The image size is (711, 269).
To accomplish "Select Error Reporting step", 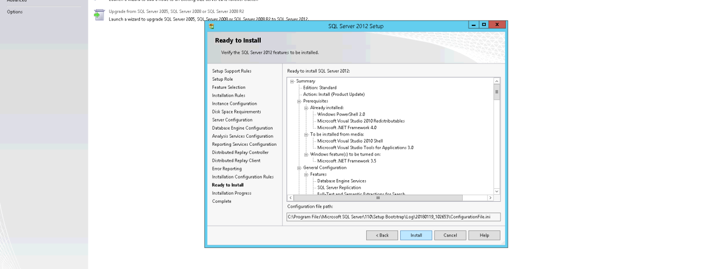I will pyautogui.click(x=227, y=169).
